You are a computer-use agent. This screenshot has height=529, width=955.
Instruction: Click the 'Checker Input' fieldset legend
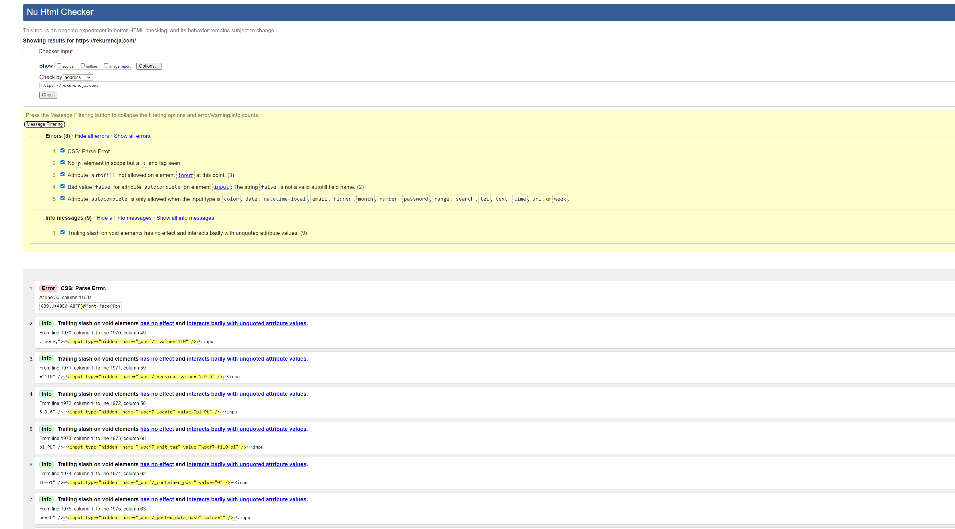tap(56, 52)
